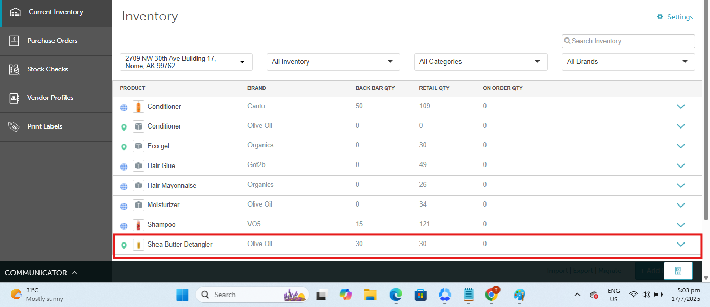Viewport: 710px width, 307px height.
Task: Click the Export link
Action: pyautogui.click(x=583, y=271)
